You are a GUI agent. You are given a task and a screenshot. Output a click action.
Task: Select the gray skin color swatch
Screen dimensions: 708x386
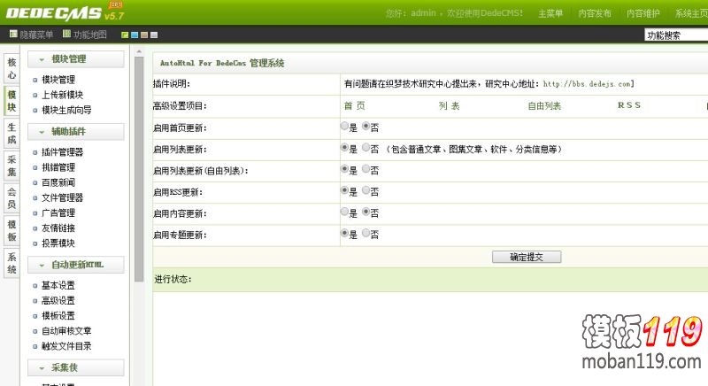pyautogui.click(x=154, y=35)
